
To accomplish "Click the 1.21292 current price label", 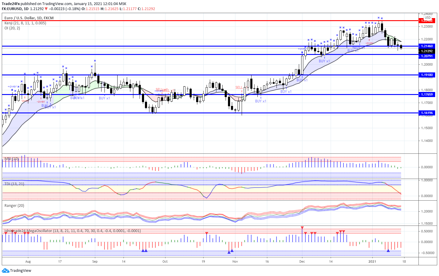I will [x=427, y=51].
